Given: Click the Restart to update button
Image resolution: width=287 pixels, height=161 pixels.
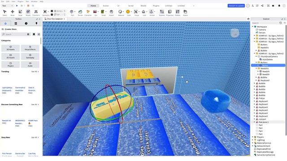Looking at the screenshot, I should click(236, 6).
